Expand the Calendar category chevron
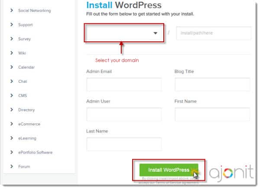260x189 pixels. (12, 67)
